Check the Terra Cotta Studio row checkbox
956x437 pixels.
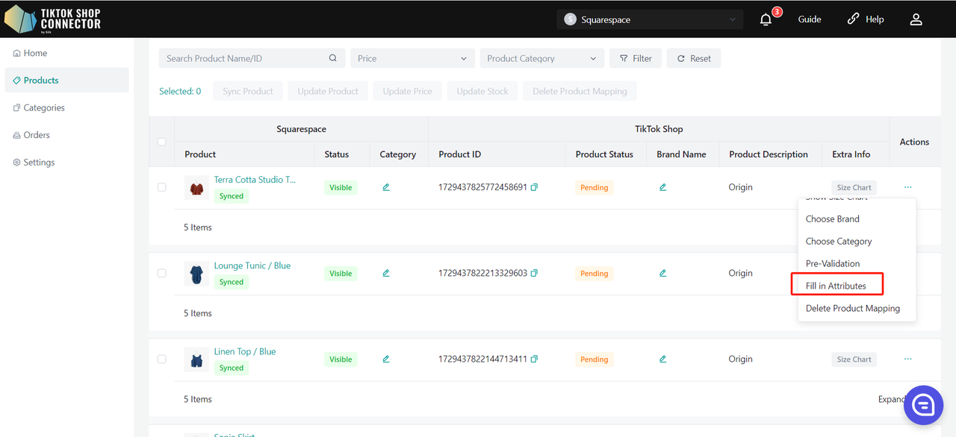[x=161, y=187]
